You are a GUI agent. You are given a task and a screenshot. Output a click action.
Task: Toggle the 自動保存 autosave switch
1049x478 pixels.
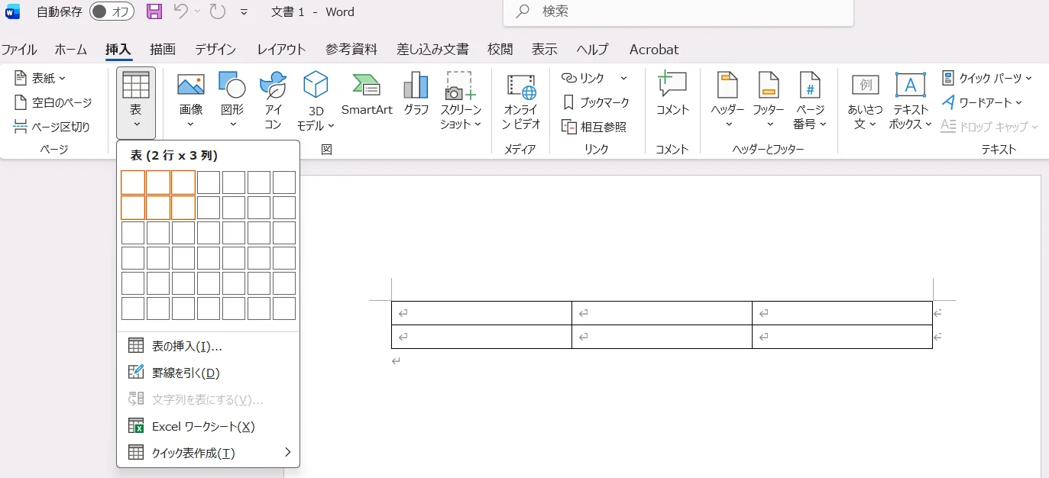[112, 11]
